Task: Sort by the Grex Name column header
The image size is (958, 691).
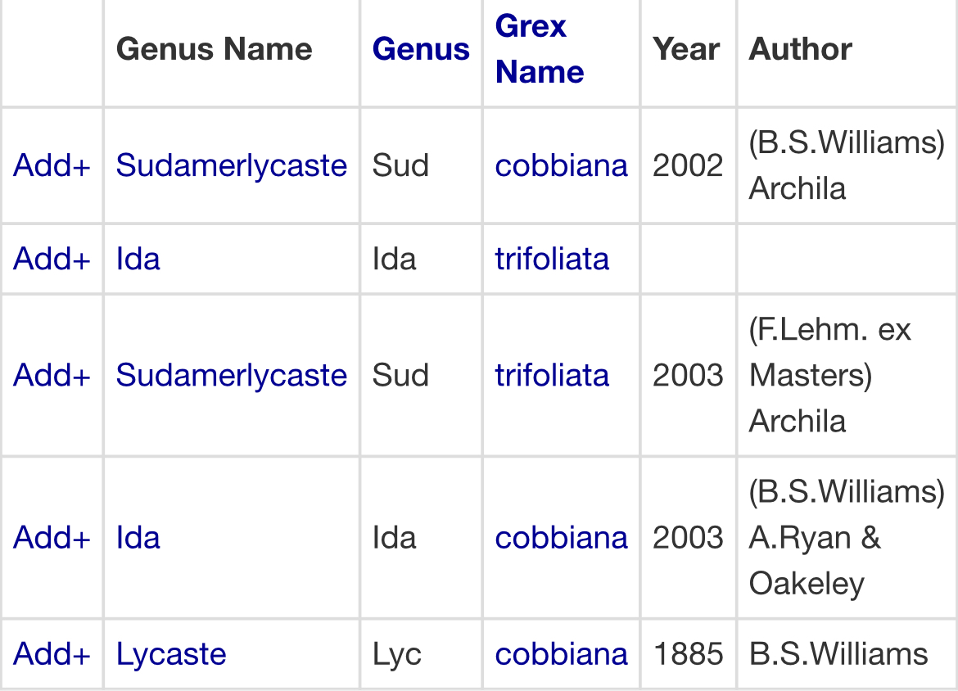Action: coord(539,49)
